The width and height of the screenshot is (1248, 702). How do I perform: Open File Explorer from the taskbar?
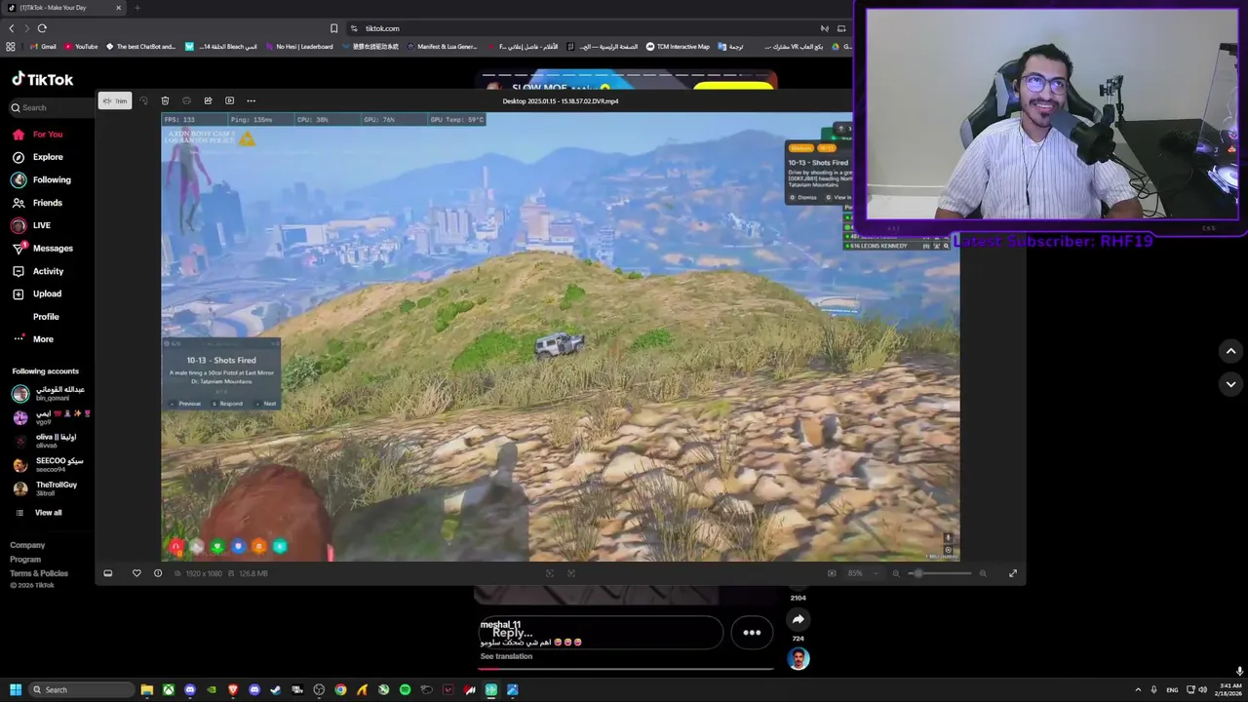click(147, 689)
